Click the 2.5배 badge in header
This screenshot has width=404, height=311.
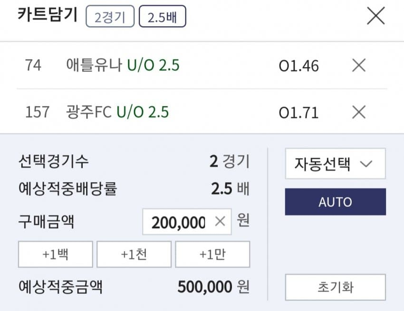pos(162,18)
